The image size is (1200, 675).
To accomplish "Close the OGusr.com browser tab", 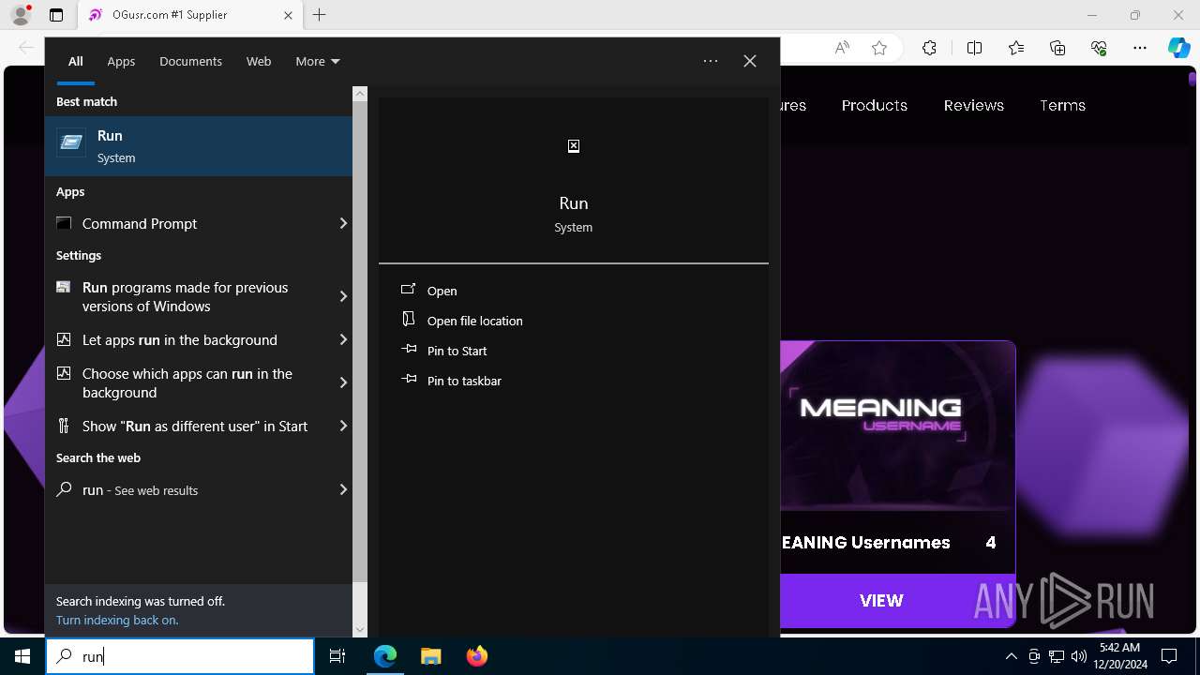I will pyautogui.click(x=288, y=15).
